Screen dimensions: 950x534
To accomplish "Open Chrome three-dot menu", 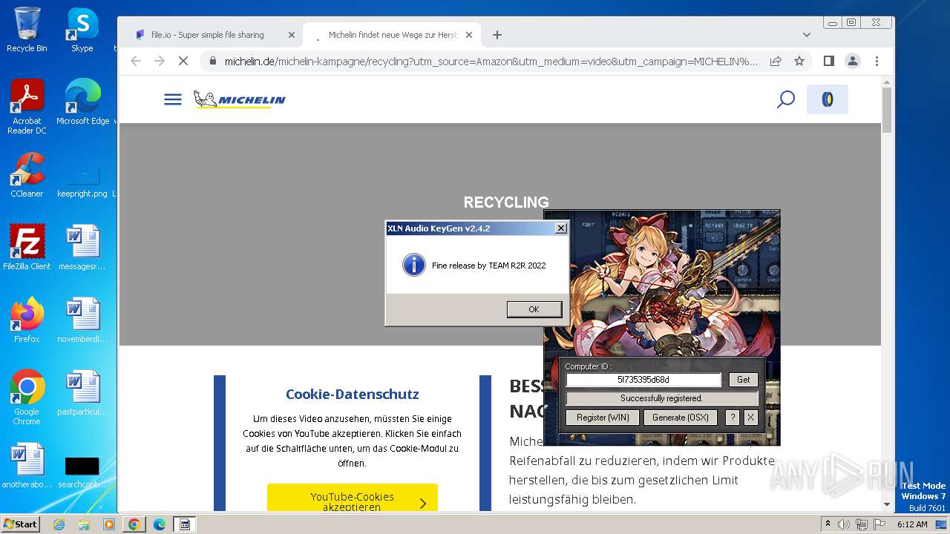I will [x=877, y=61].
